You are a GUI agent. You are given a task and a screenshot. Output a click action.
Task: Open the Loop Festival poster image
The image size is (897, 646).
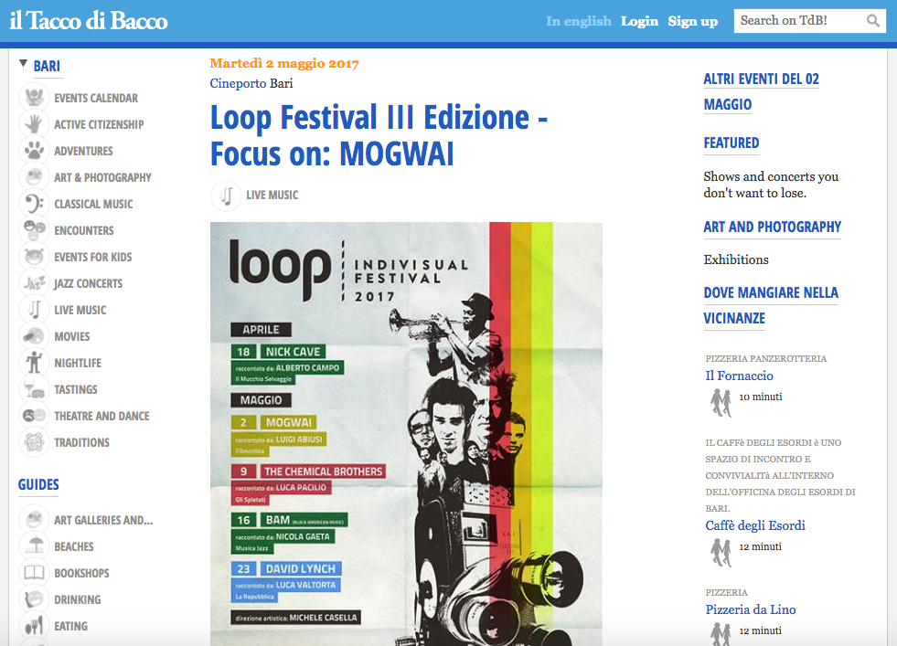(x=406, y=434)
